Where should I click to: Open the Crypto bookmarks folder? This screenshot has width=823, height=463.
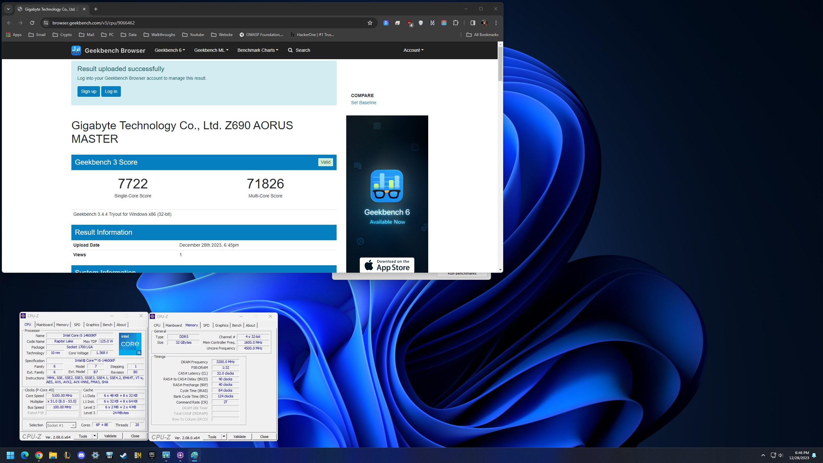click(x=62, y=35)
